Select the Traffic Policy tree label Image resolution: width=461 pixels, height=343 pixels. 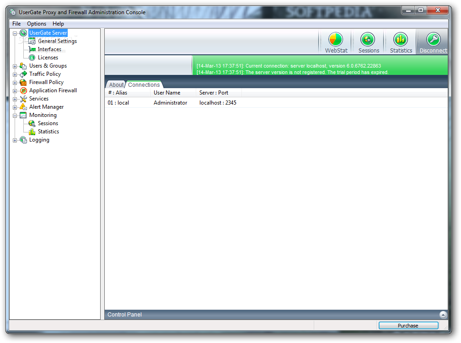click(x=45, y=74)
